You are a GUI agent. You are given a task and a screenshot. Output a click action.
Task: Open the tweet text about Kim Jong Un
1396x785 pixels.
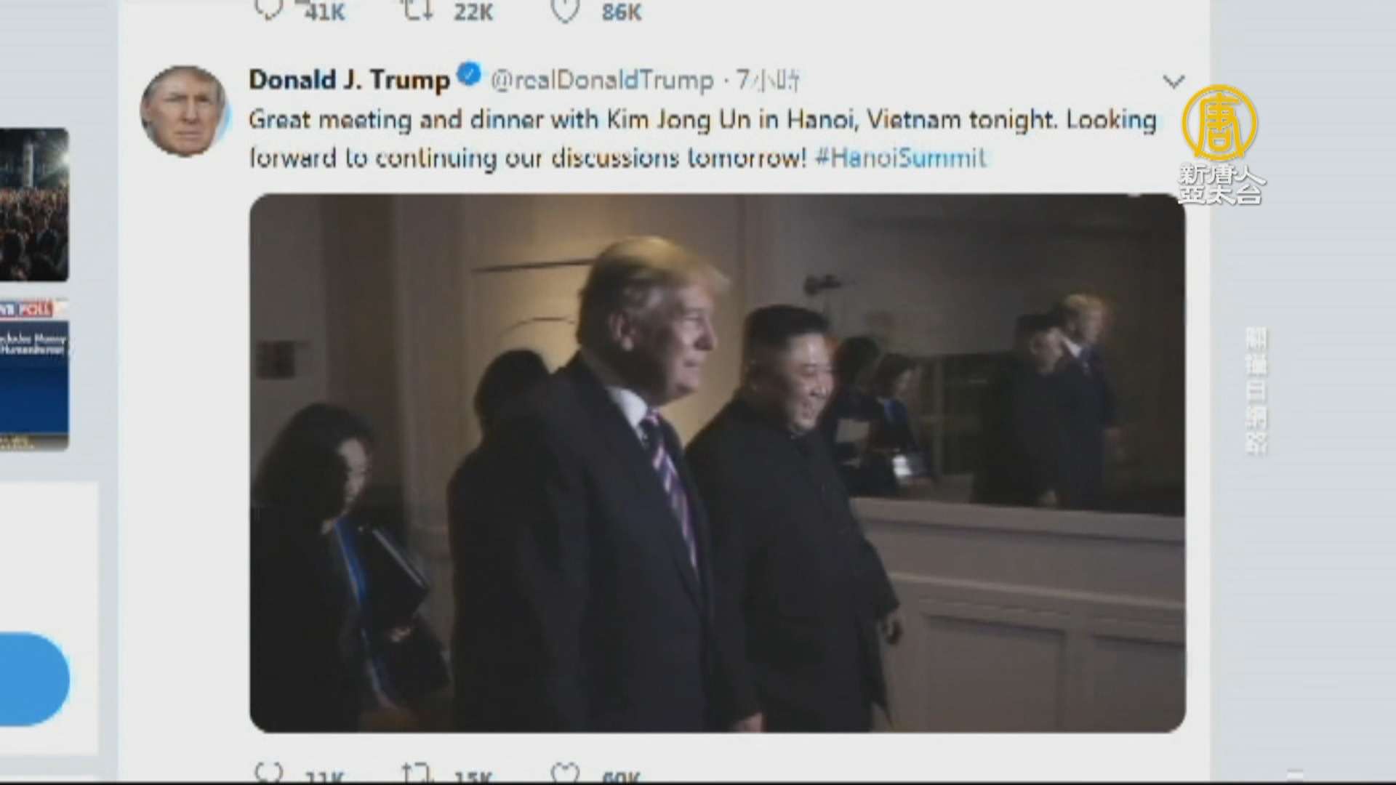coord(702,138)
